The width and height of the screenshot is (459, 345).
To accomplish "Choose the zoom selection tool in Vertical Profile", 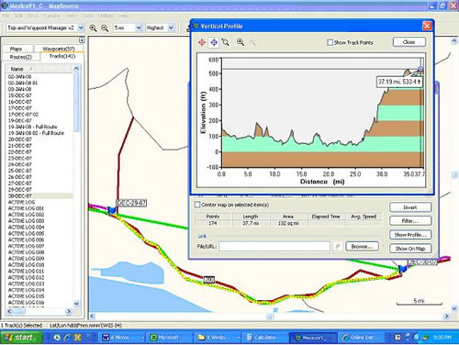I will pos(226,42).
